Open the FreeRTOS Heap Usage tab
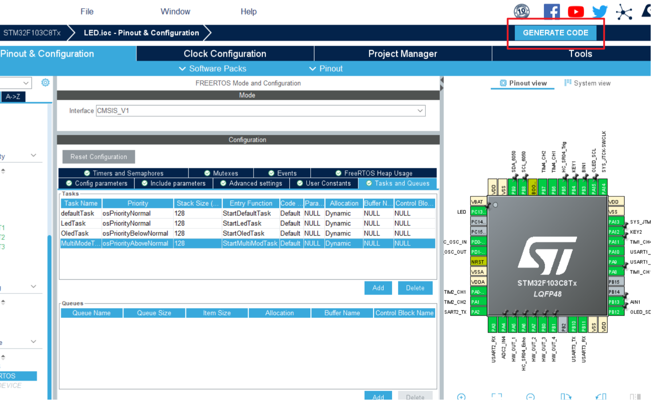Screen dimensions: 651x408 click(374, 173)
